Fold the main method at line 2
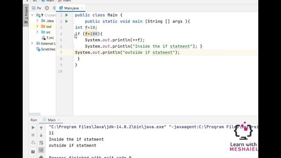The width and height of the screenshot is (281, 158). (x=73, y=22)
